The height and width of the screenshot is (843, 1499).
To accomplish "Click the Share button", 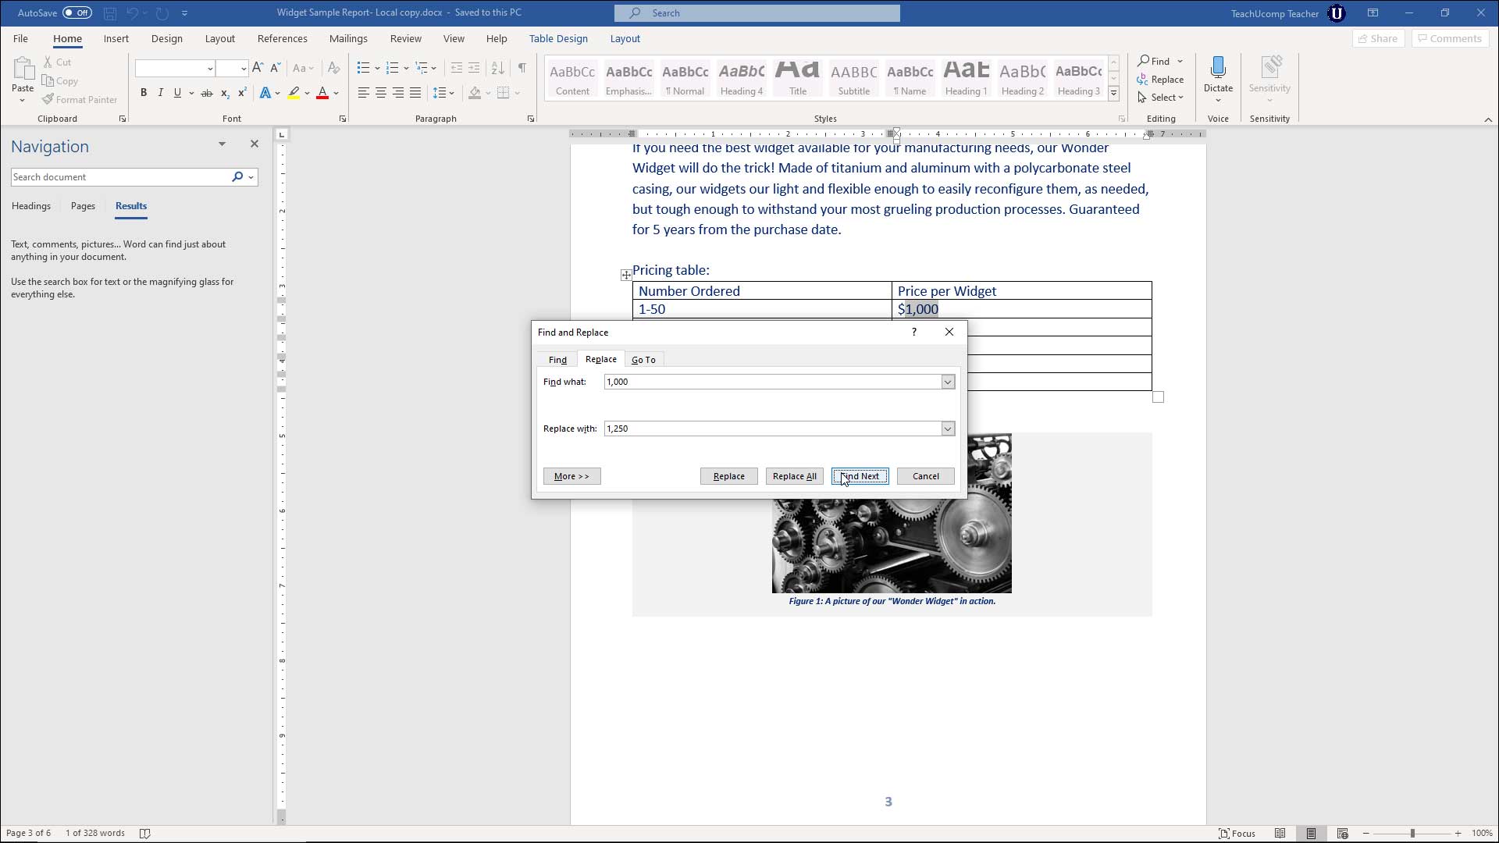I will tap(1378, 38).
